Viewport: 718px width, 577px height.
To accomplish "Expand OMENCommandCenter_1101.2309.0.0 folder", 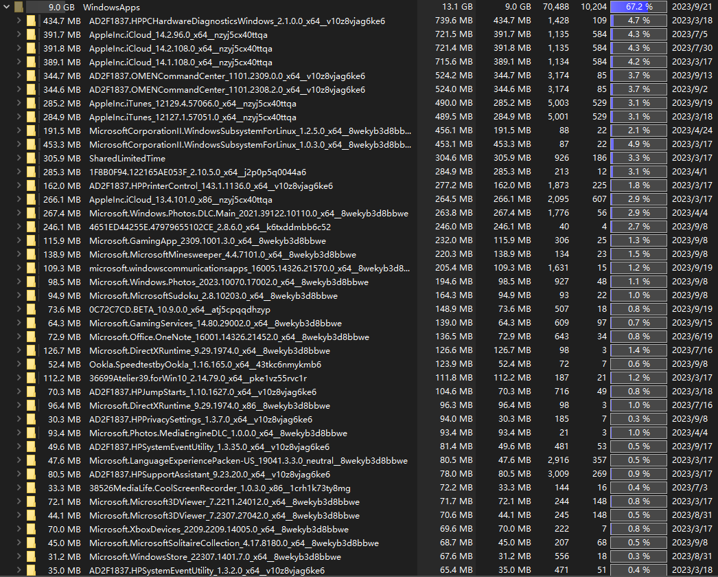I will tap(19, 76).
